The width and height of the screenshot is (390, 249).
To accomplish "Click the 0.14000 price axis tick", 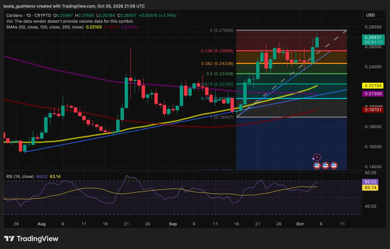I will [x=373, y=167].
